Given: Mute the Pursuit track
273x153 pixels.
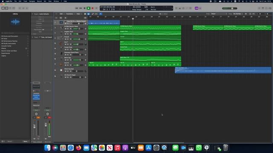Looking at the screenshot, I should pos(65,39).
